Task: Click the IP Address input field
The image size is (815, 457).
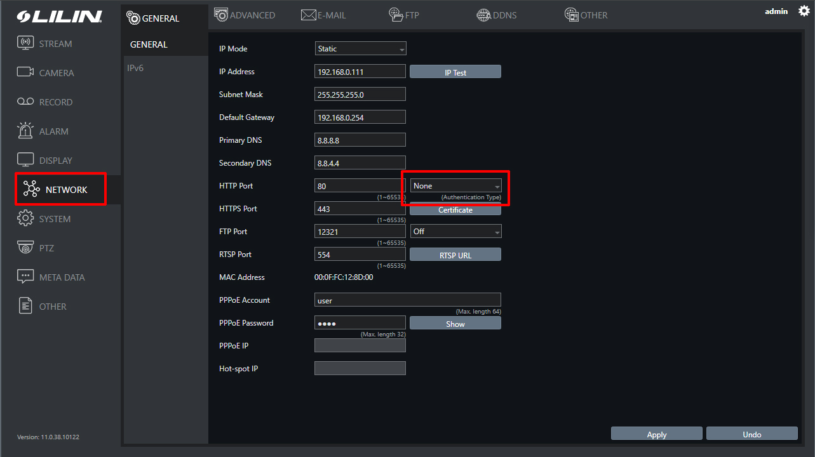Action: coord(360,72)
